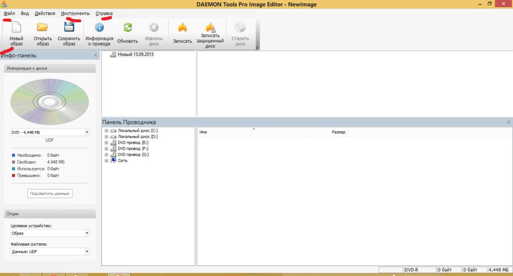Open the Целевое устройство dropdown
Viewport: 513px width, 276px height.
point(87,233)
